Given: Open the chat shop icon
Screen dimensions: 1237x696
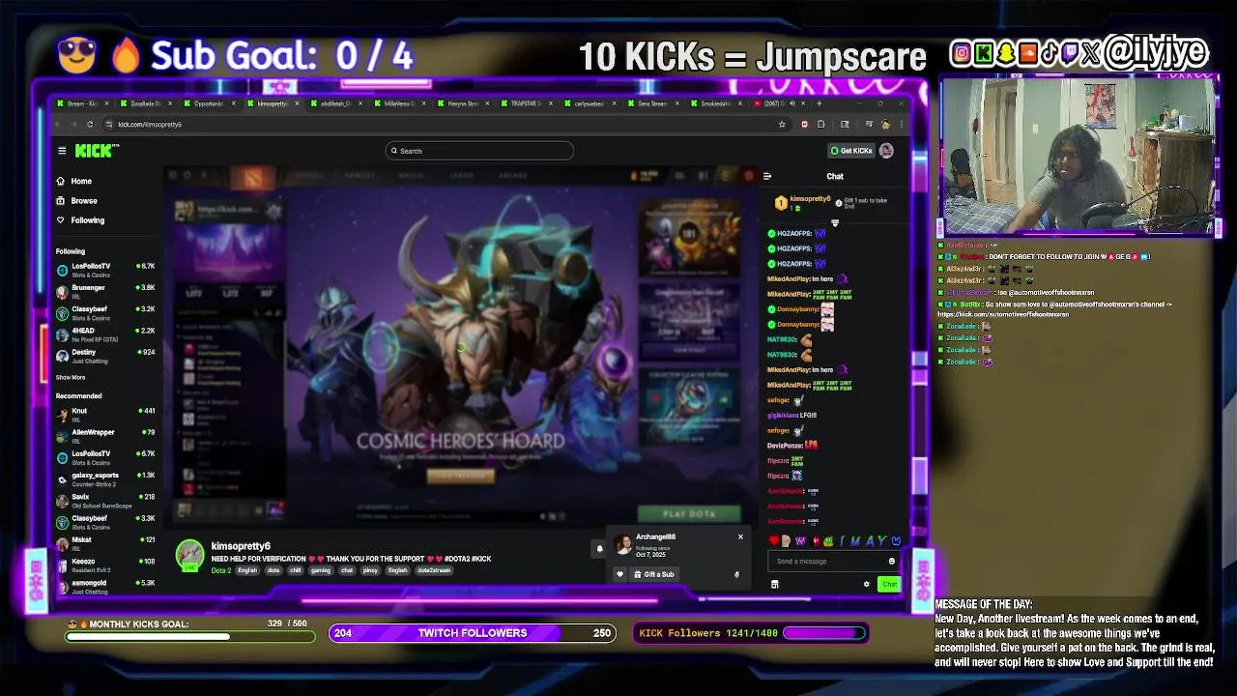Looking at the screenshot, I should pos(774,584).
